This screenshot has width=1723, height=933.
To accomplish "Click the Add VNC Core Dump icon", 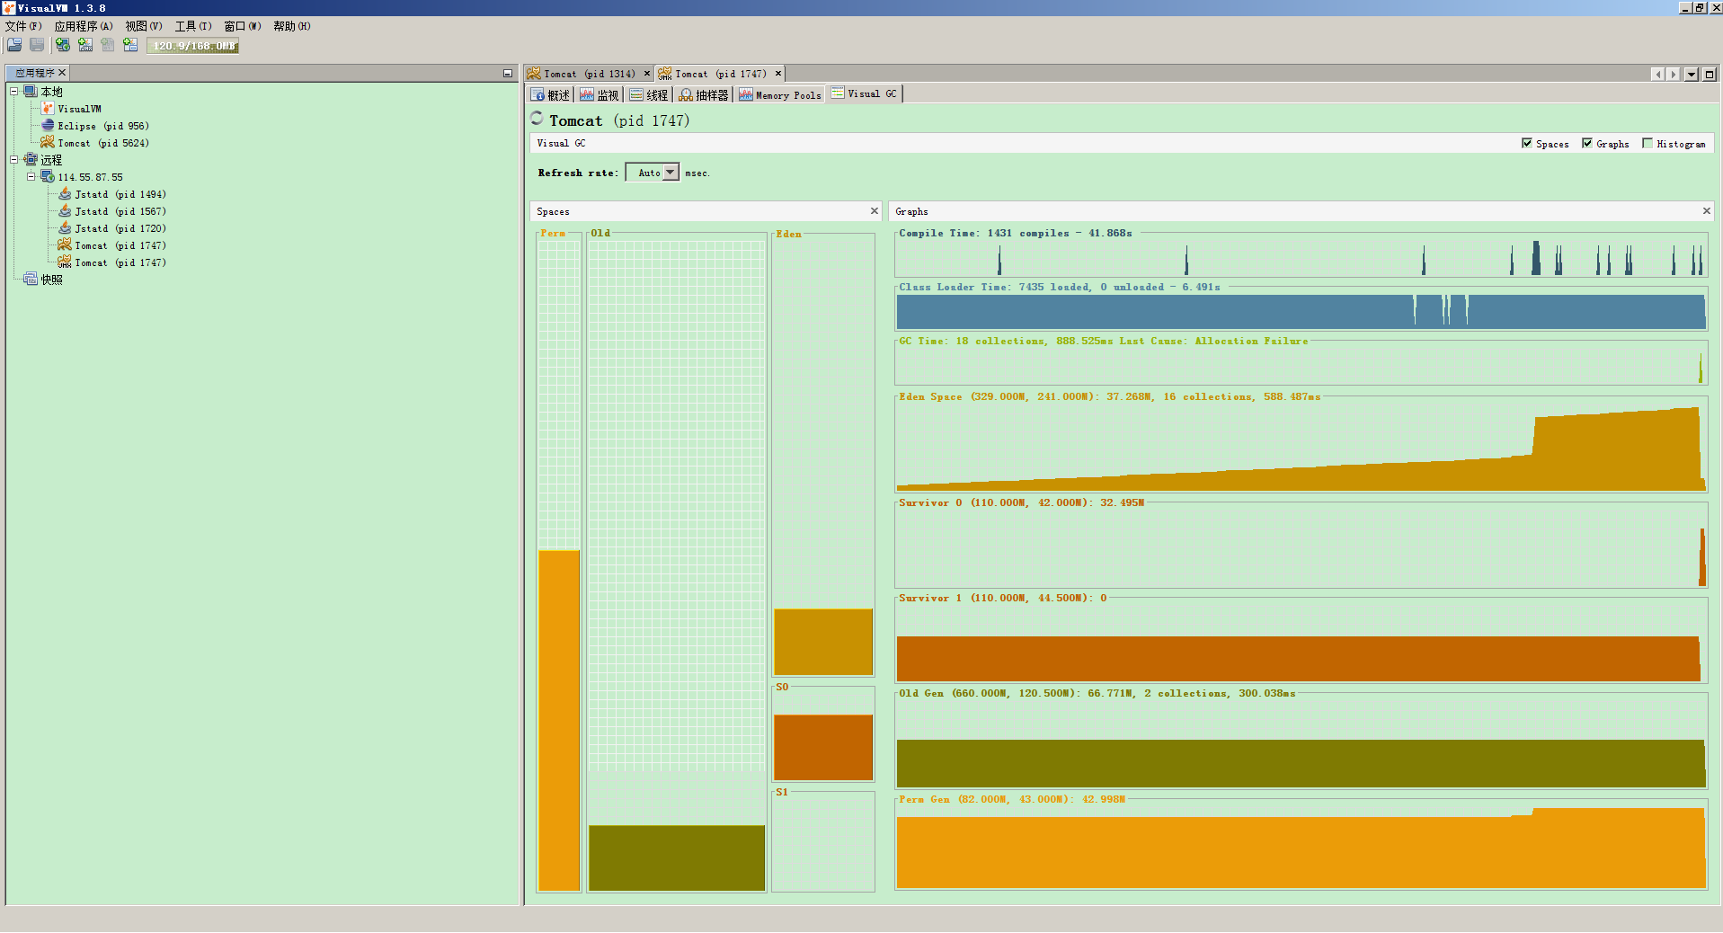I will click(108, 45).
